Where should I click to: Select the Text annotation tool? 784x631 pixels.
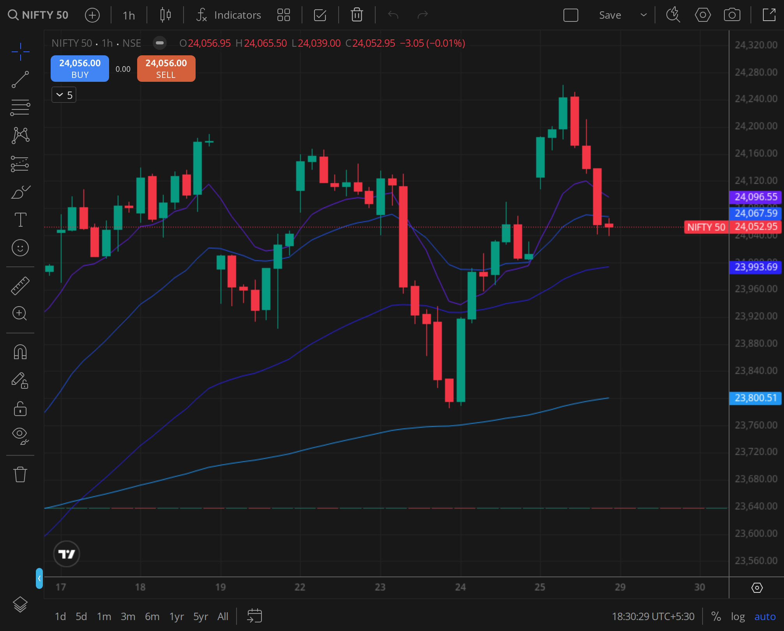click(20, 220)
